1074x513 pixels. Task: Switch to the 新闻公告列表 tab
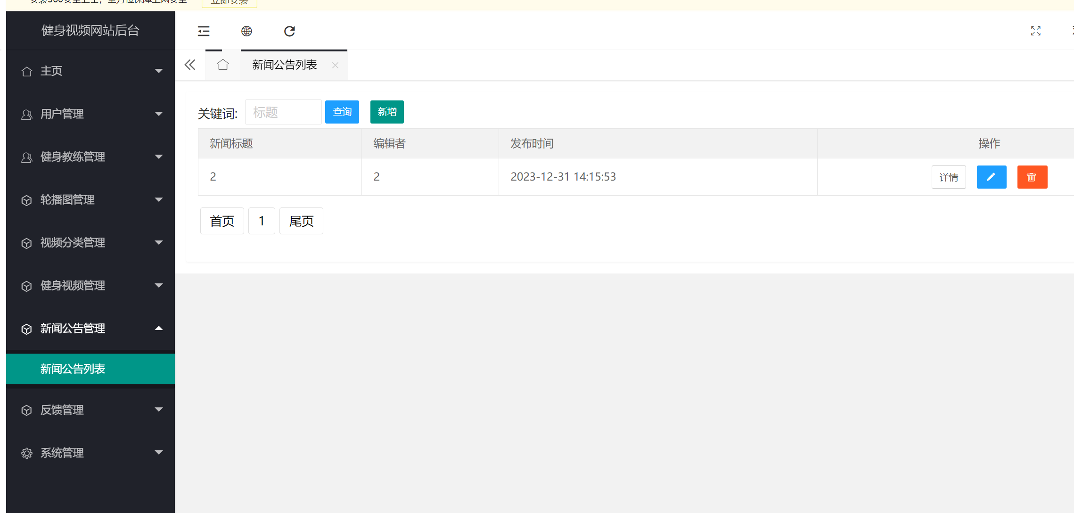285,65
